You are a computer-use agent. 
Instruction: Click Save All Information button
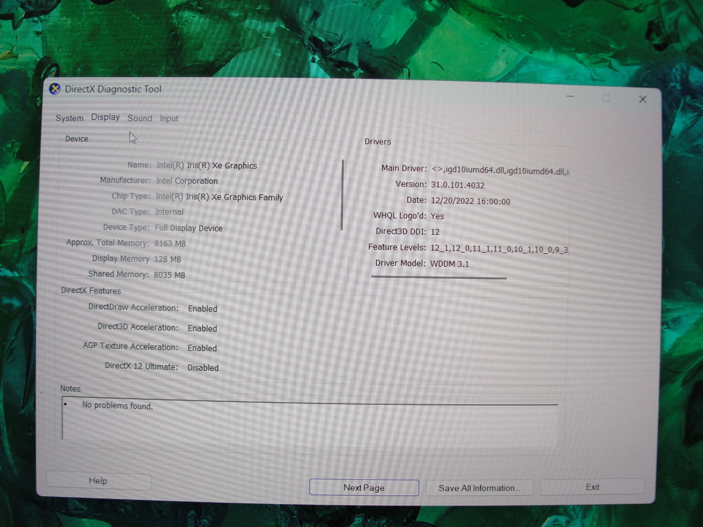(x=479, y=488)
